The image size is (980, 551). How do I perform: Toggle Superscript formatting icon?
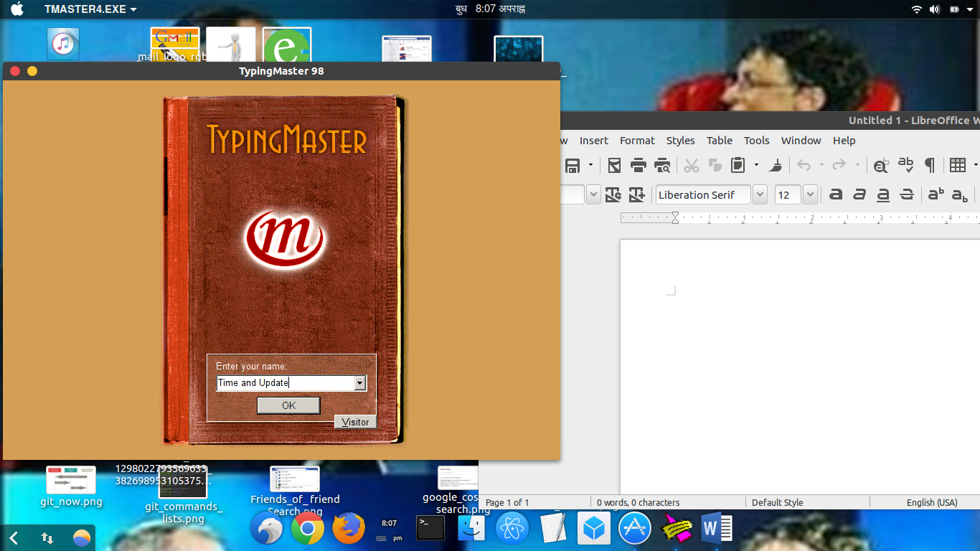click(x=936, y=194)
